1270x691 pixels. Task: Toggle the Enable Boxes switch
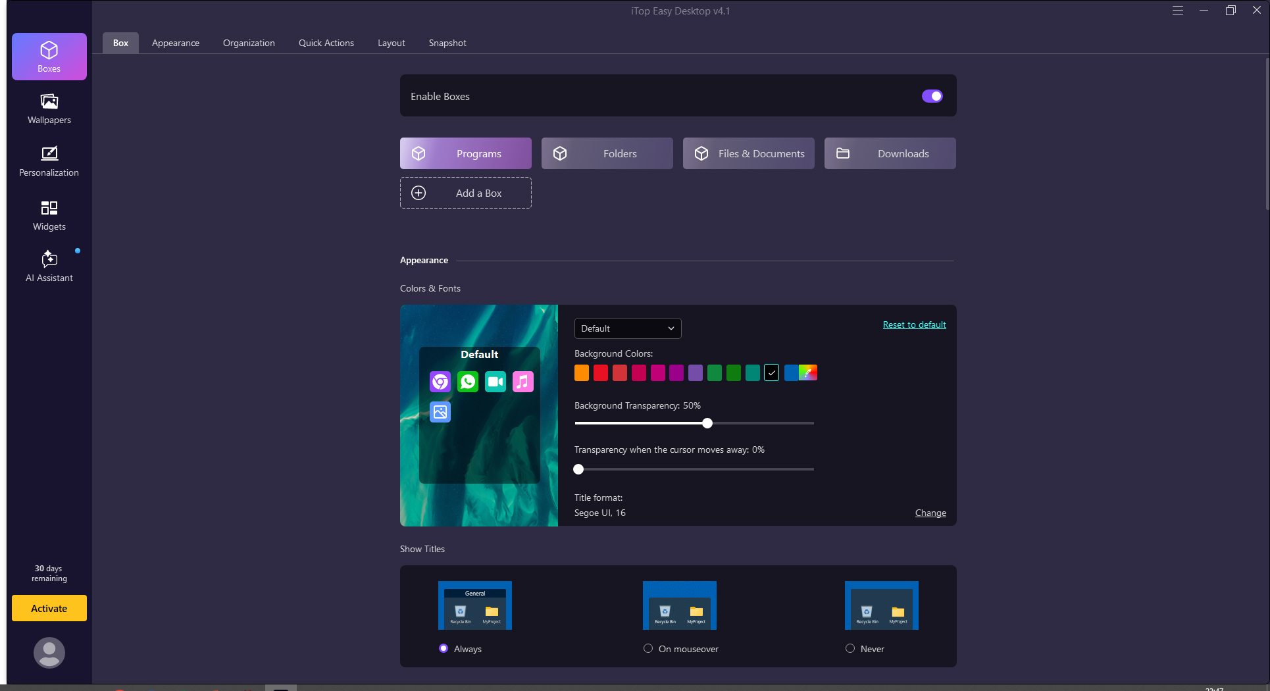(932, 96)
